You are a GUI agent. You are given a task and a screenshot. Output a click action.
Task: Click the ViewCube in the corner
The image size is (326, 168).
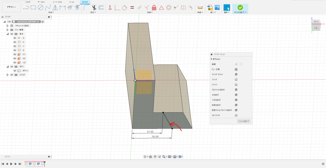316,25
